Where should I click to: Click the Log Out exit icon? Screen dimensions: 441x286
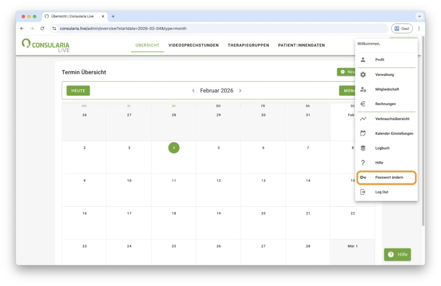(363, 192)
